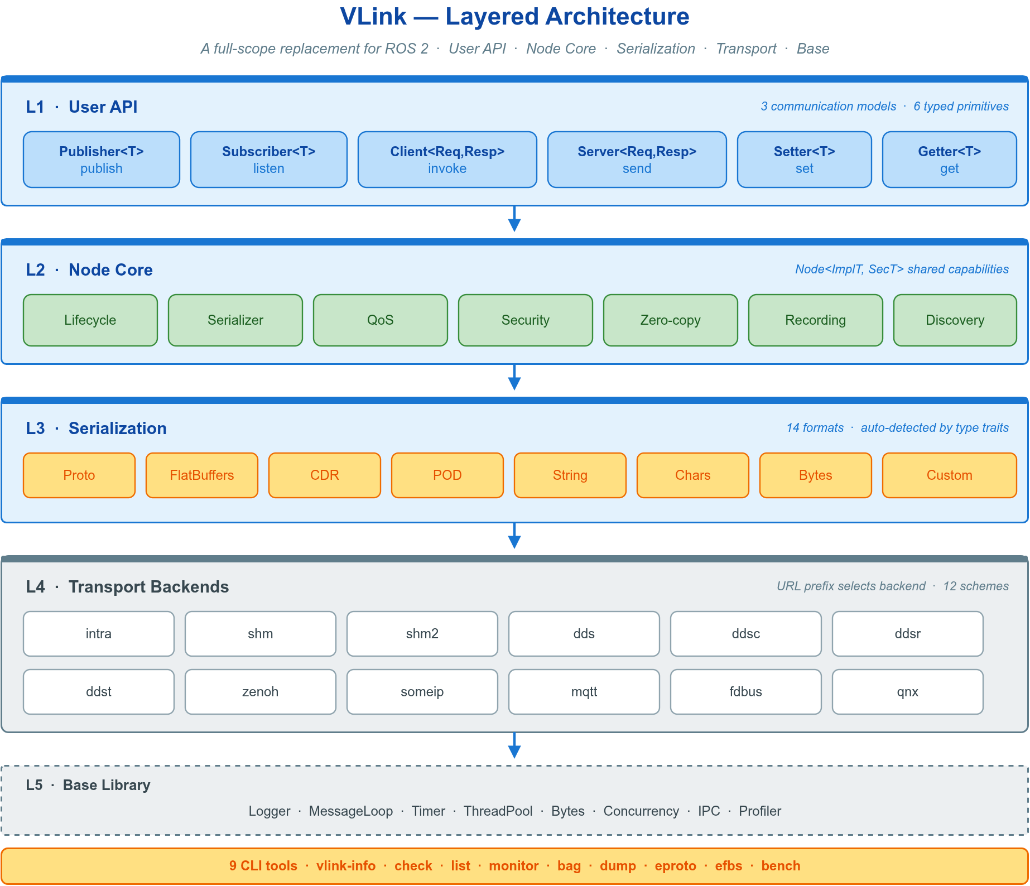This screenshot has height=886, width=1030.
Task: Click "Node<ImplT, SecT> shared capabilities" note
Action: tap(902, 269)
